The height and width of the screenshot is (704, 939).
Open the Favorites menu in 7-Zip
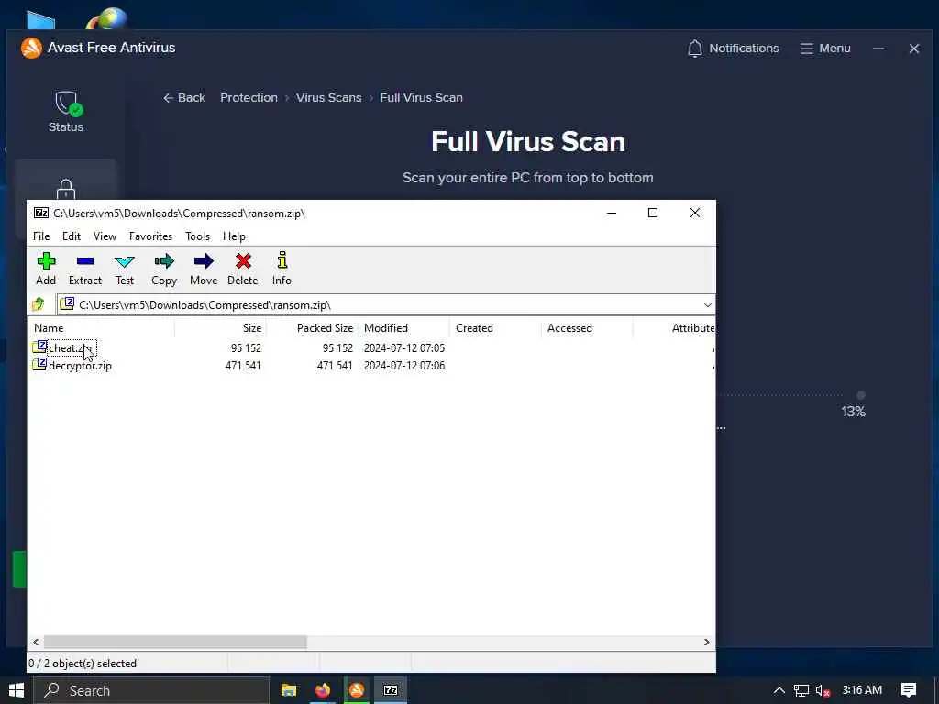[151, 236]
